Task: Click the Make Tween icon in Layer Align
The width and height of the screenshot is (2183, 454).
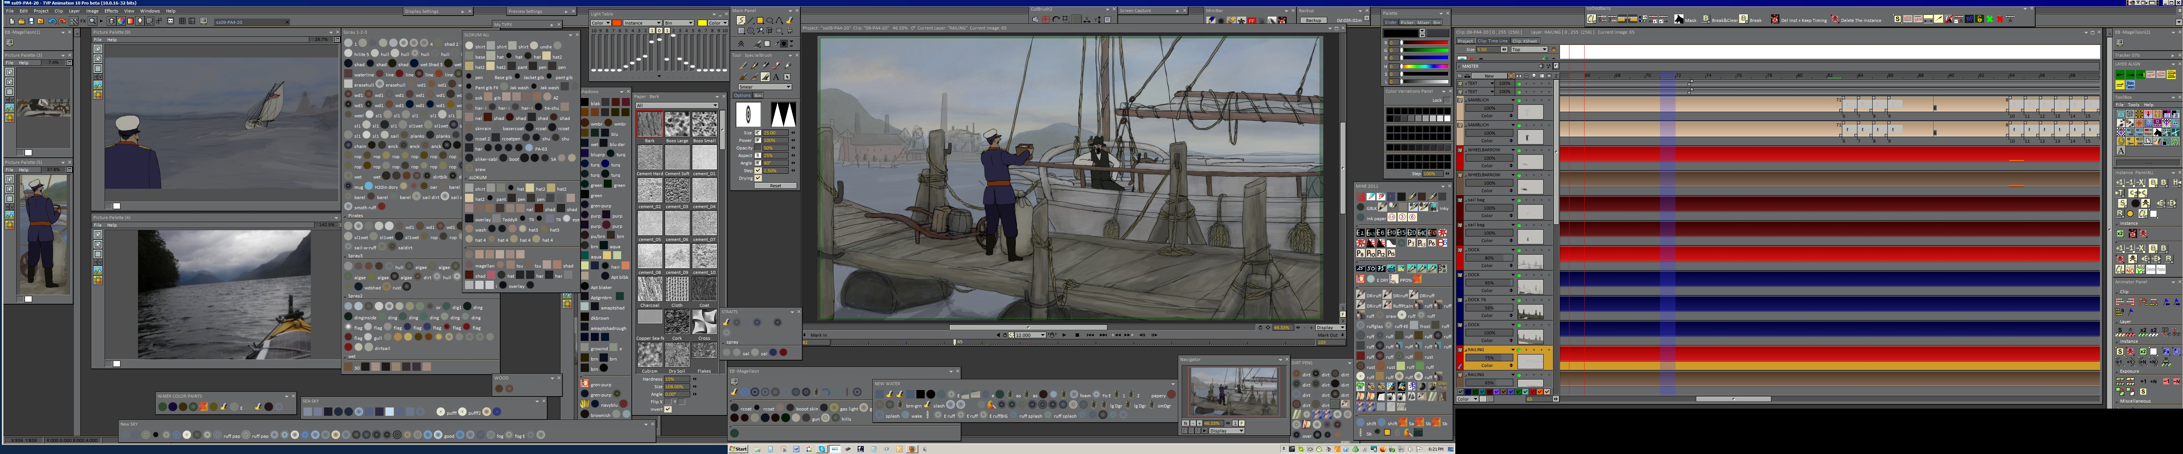Action: 2130,84
